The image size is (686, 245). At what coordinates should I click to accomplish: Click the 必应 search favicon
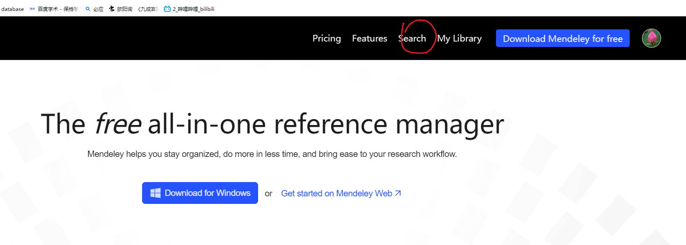pyautogui.click(x=88, y=9)
